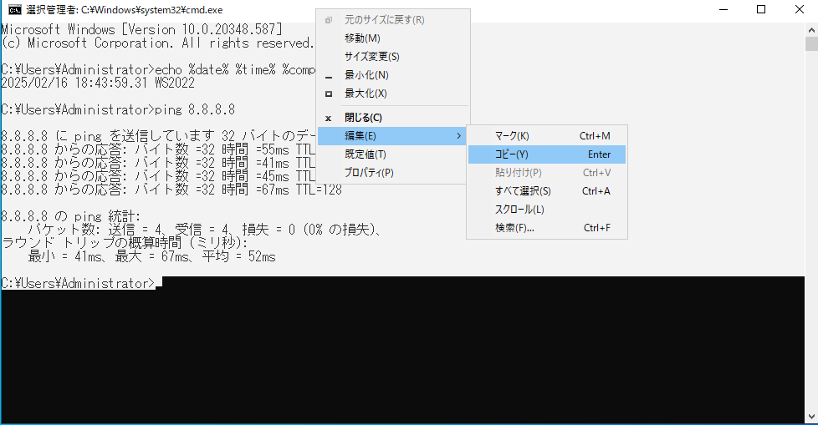This screenshot has width=818, height=425.
Task: Choose 最大化(X) from the system menu
Action: click(x=366, y=94)
